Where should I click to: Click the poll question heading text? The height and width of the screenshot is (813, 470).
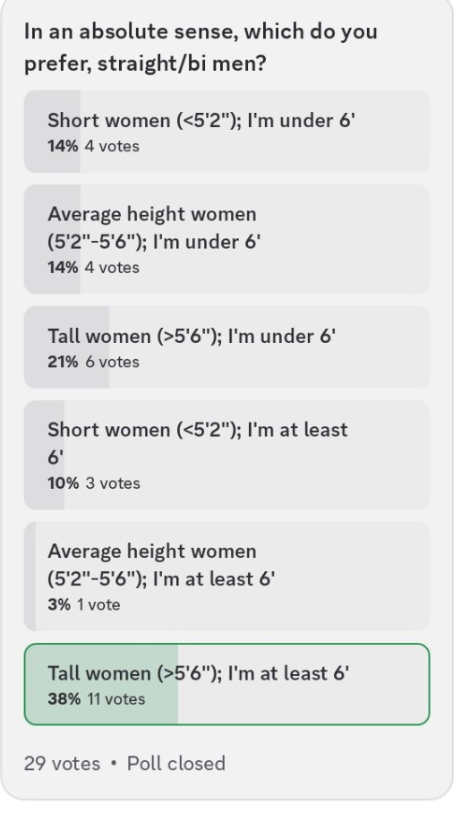pos(201,47)
